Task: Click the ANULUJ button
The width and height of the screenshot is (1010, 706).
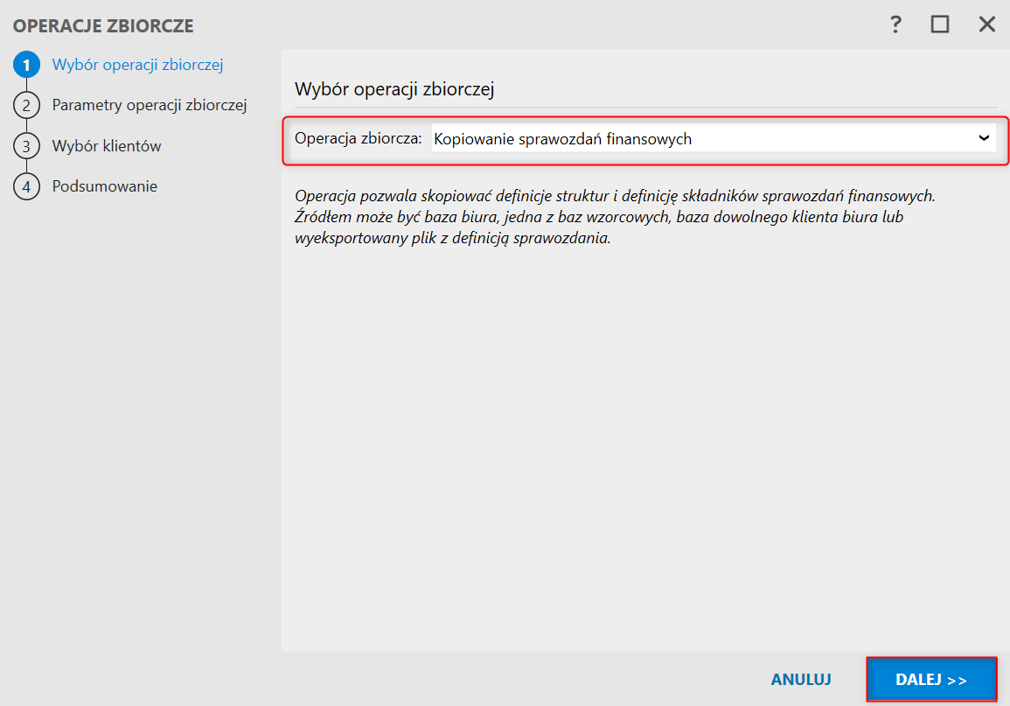Action: tap(801, 680)
